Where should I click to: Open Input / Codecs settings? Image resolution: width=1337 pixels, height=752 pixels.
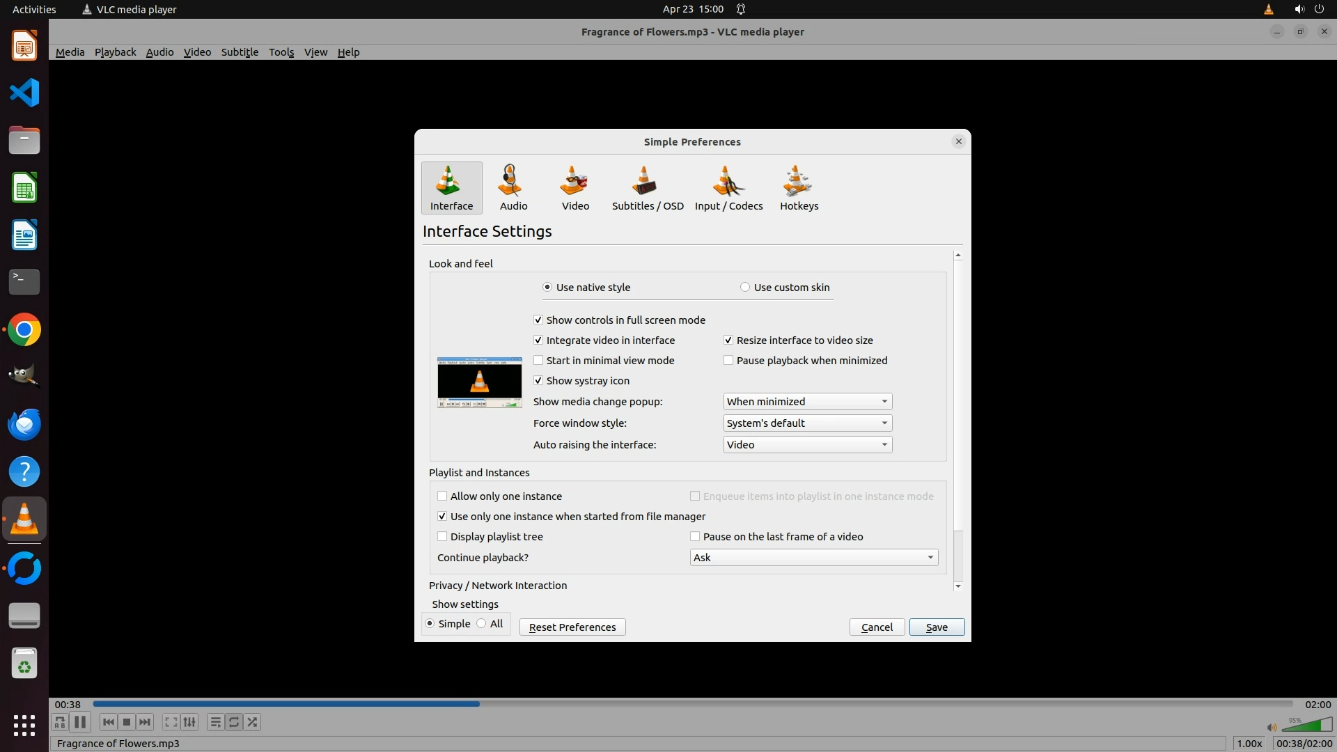coord(728,187)
